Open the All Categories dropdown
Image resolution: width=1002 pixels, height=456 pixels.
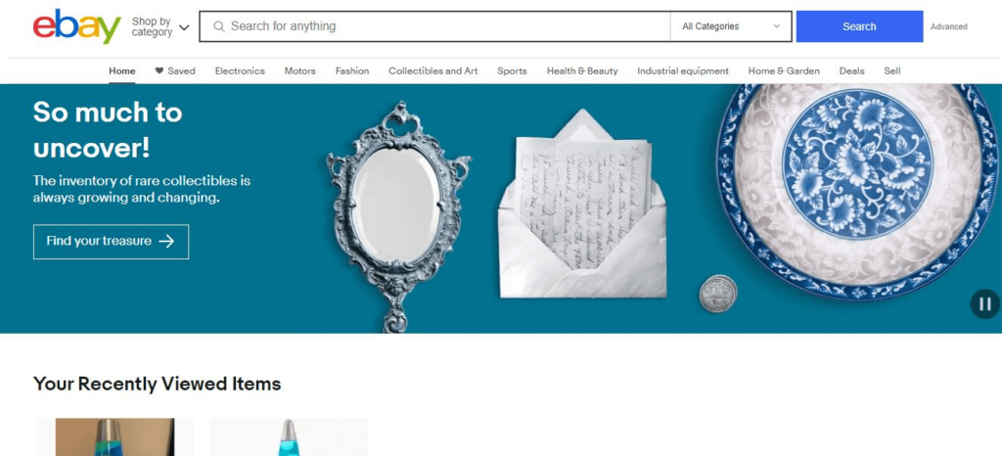point(731,26)
